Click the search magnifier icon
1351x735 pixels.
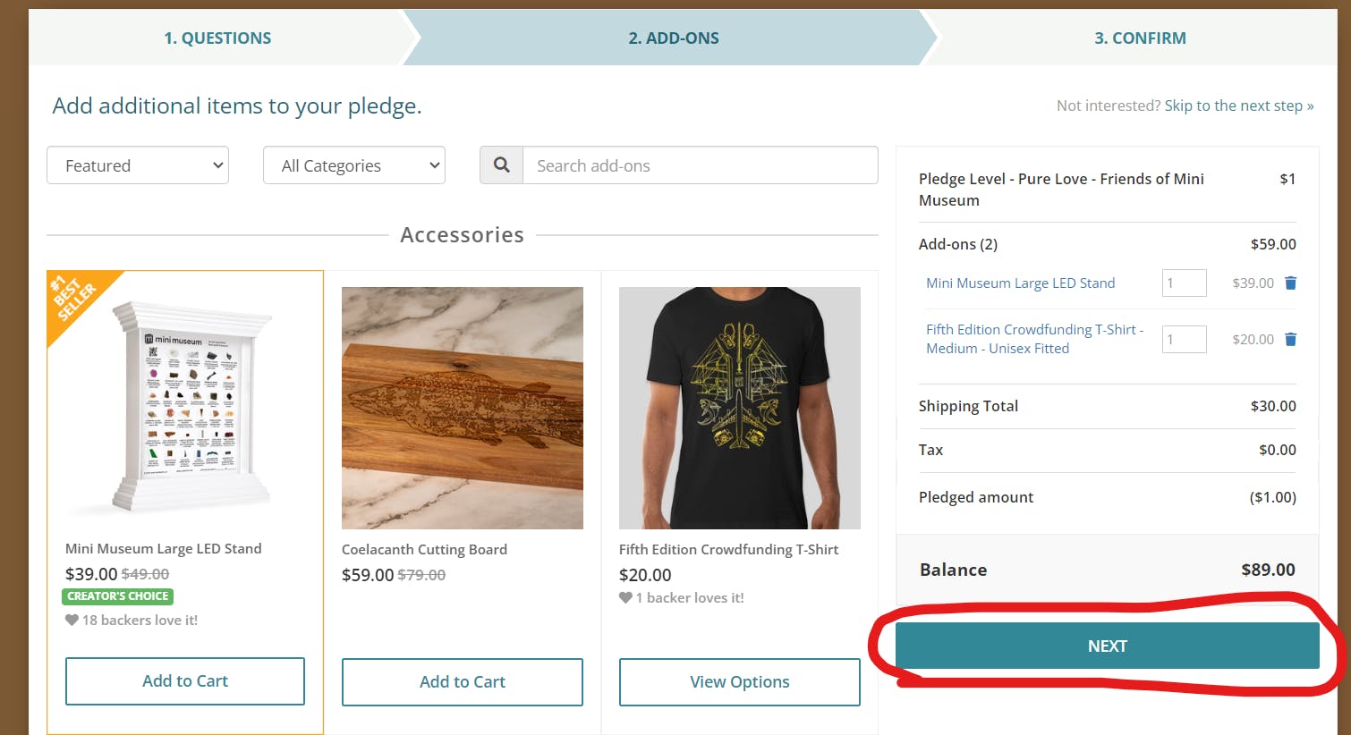pos(502,165)
